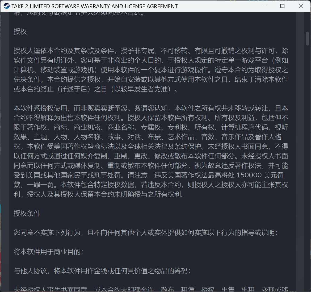This screenshot has height=292, width=311.
Task: Click the line starting 您同意不实施下列行为
Action: [x=145, y=232]
